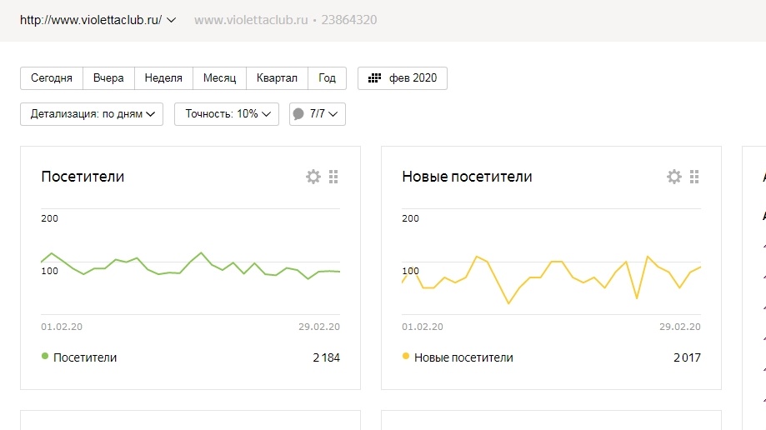Open settings gear on Посетители widget

pyautogui.click(x=313, y=177)
